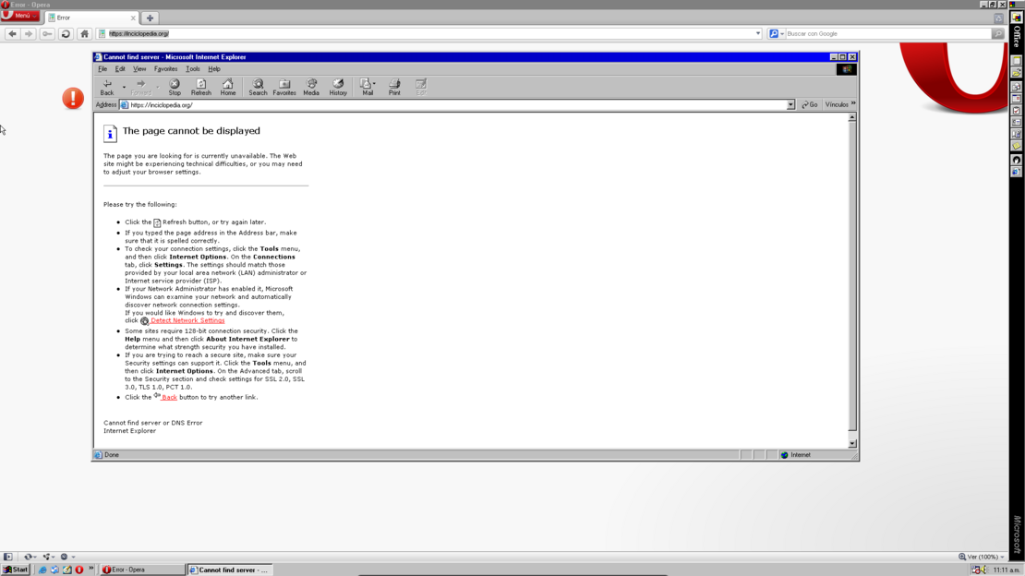Open the Tools menu in Internet Explorer
This screenshot has width=1025, height=576.
click(193, 68)
